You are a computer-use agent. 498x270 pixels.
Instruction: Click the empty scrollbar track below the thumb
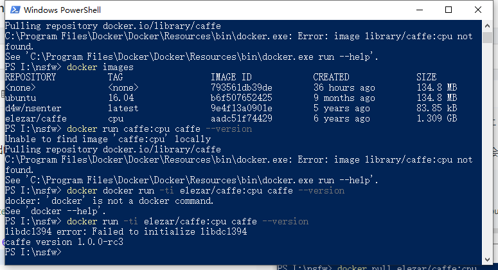coord(487,148)
